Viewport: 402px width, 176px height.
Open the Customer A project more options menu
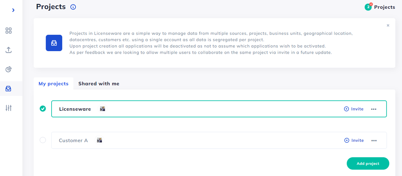374,140
